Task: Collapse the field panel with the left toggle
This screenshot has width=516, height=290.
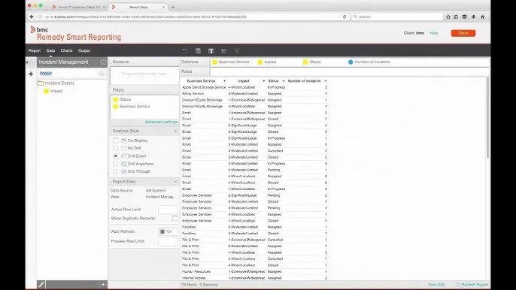Action: [31, 62]
